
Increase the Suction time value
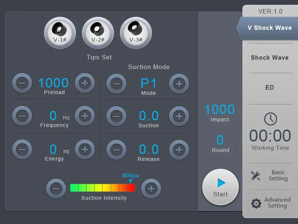179,116
